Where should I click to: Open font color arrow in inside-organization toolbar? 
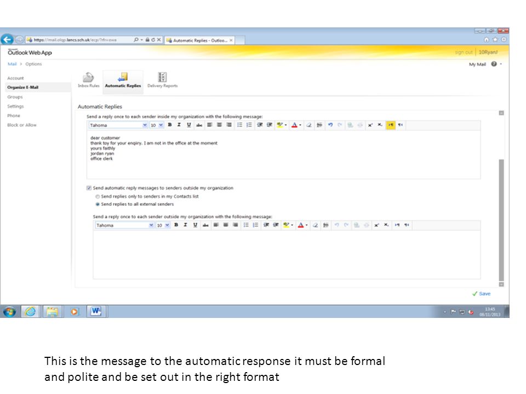(x=300, y=125)
